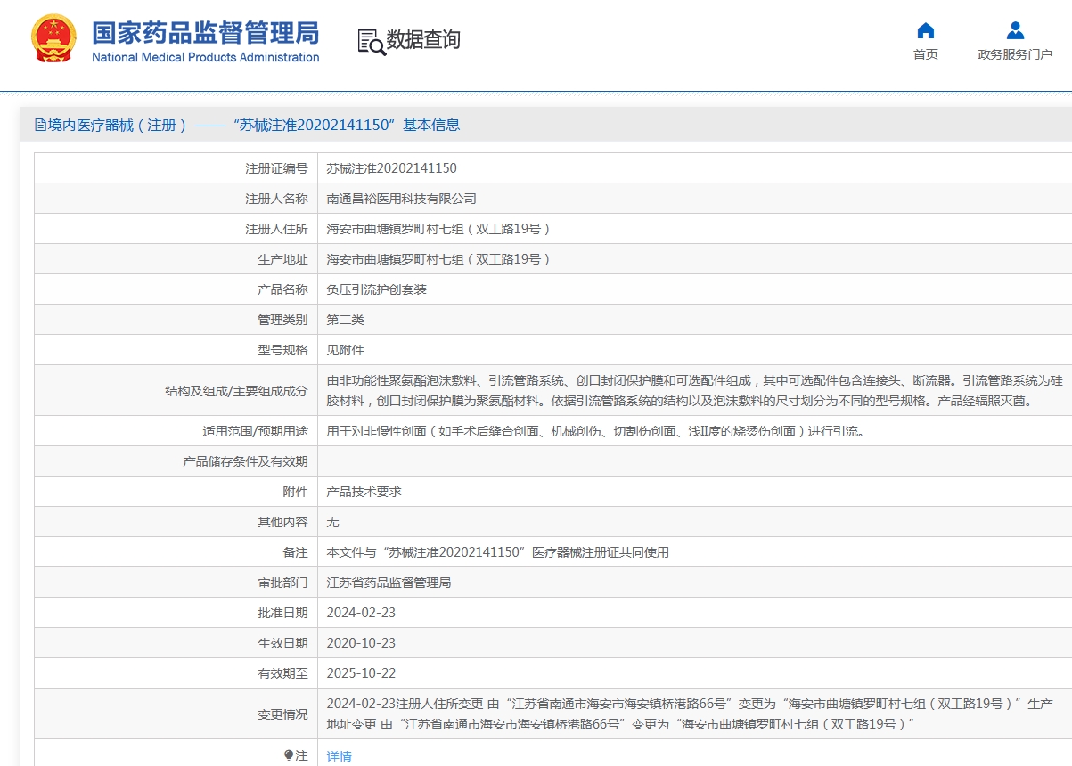This screenshot has width=1072, height=766.
Task: Open the 首页 home icon
Action: click(926, 30)
